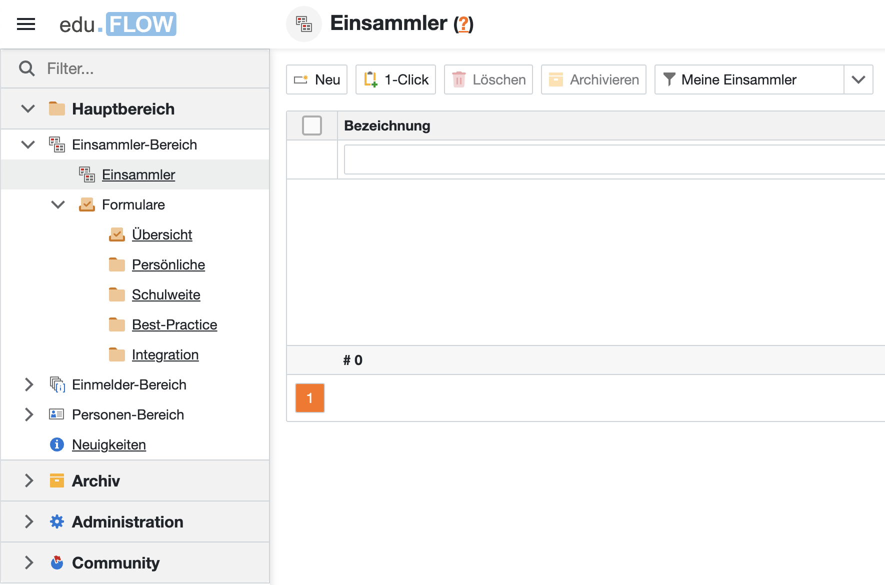The image size is (885, 585).
Task: Open the Best-Practice forms folder
Action: pyautogui.click(x=174, y=324)
